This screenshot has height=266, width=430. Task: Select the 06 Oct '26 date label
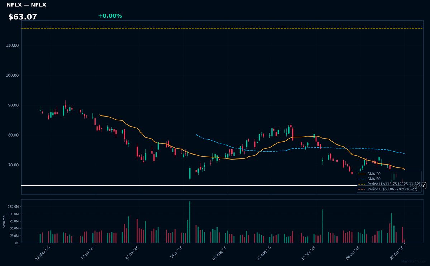coord(353,253)
